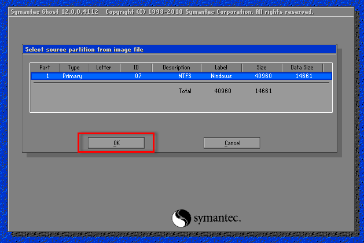Select the Symantec Ghost 12.0.0.4112 title text
This screenshot has width=364, height=243.
[x=54, y=12]
